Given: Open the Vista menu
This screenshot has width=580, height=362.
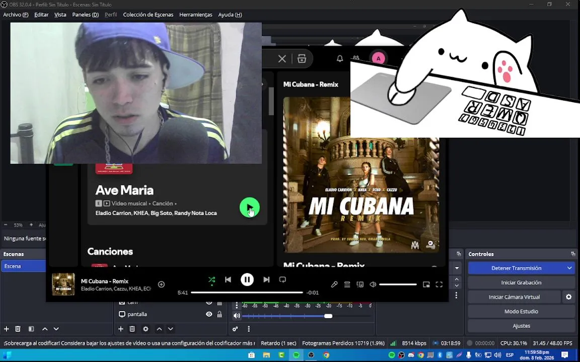Looking at the screenshot, I should (60, 15).
